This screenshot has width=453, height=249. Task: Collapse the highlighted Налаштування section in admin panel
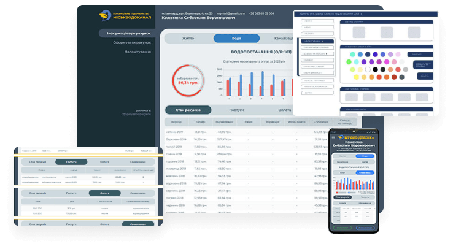pos(318,41)
